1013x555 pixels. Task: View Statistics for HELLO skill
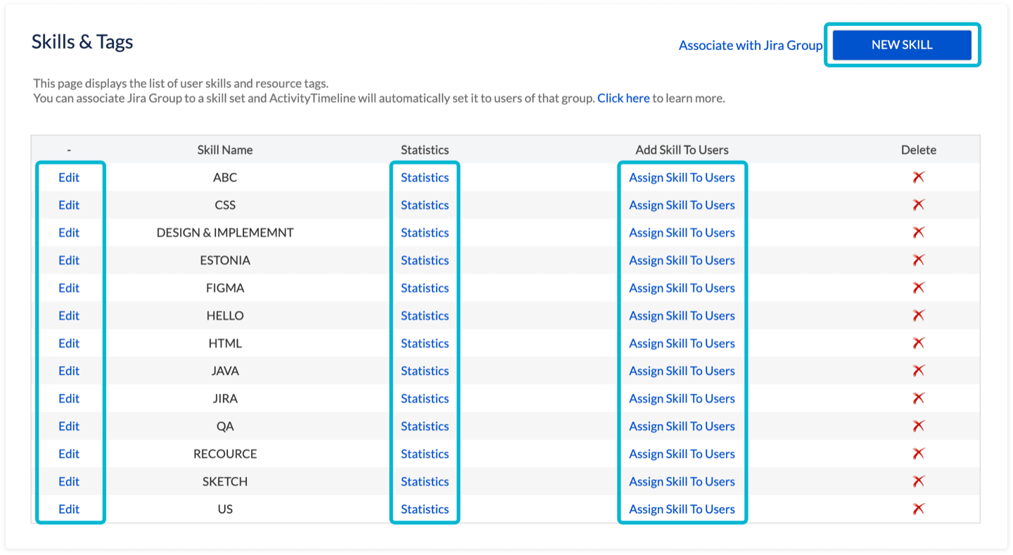click(x=425, y=315)
